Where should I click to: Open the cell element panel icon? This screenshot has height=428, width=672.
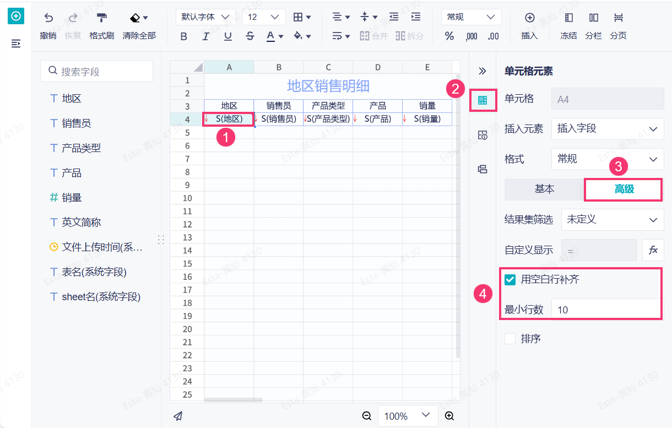coord(483,101)
